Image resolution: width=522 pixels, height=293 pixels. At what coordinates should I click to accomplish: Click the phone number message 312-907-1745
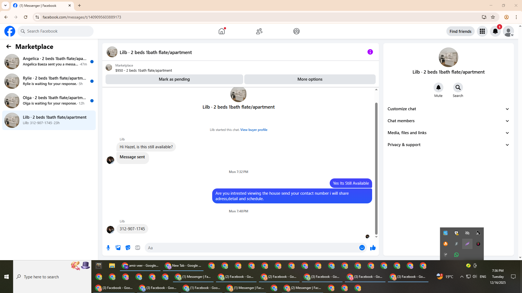(x=132, y=229)
